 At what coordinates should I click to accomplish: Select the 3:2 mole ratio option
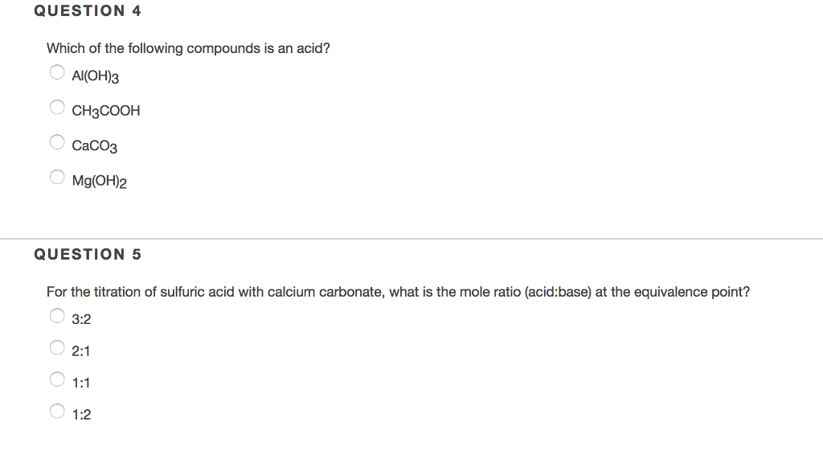(x=56, y=315)
